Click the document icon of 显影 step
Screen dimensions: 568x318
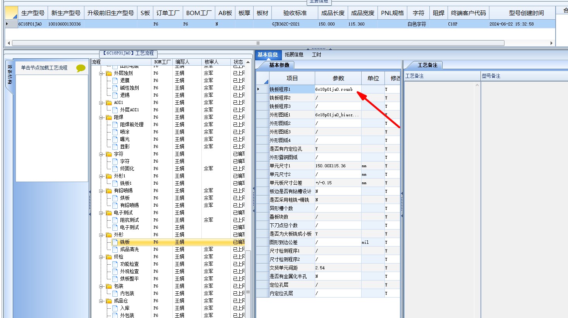(x=115, y=146)
